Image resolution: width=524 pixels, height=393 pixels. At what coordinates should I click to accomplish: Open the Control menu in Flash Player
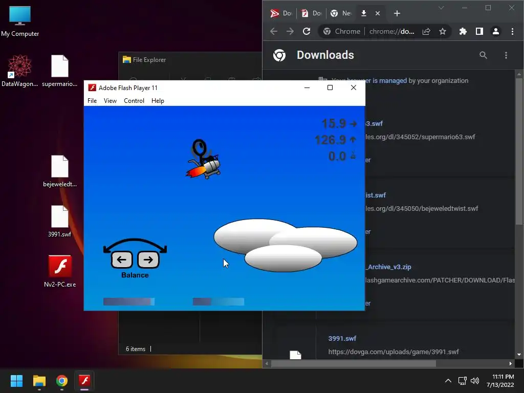click(x=134, y=101)
